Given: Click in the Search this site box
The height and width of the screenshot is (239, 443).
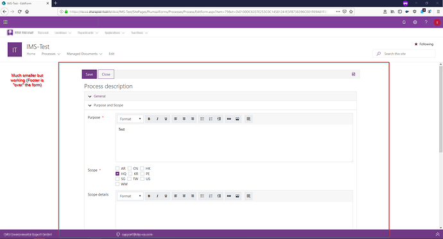Looking at the screenshot, I should pyautogui.click(x=404, y=54).
